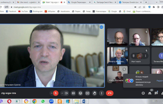Toggle the microphone mute button
This screenshot has width=163, height=104.
(x=56, y=93)
